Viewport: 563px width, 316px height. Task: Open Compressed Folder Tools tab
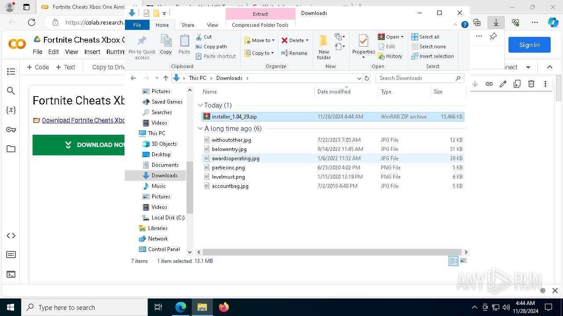pos(260,25)
